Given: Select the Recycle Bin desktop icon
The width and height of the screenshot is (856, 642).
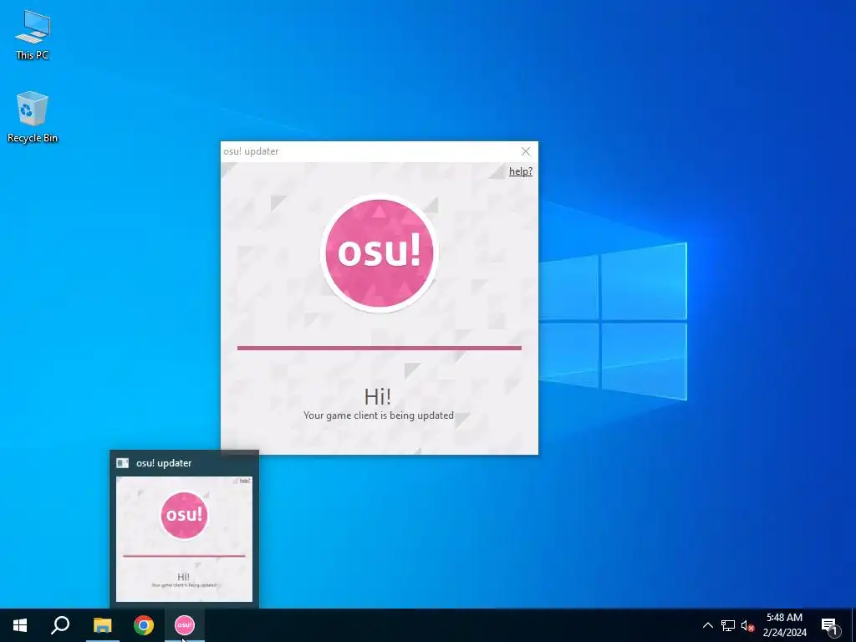Looking at the screenshot, I should [x=33, y=117].
